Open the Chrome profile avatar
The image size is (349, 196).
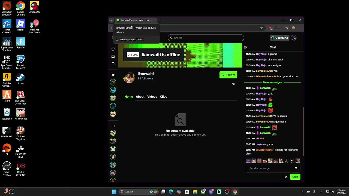pos(293,28)
